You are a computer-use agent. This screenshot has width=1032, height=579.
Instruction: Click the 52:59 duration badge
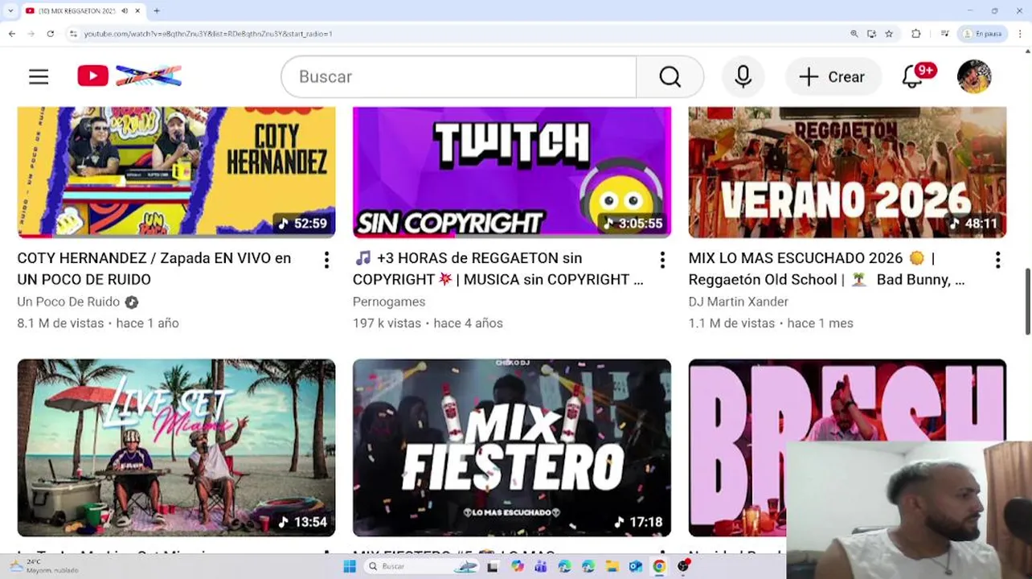coord(302,224)
